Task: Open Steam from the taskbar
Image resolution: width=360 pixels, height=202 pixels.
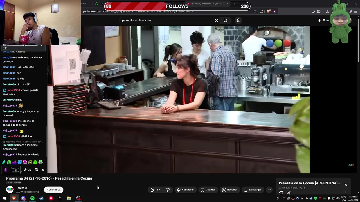Action: tap(41, 198)
